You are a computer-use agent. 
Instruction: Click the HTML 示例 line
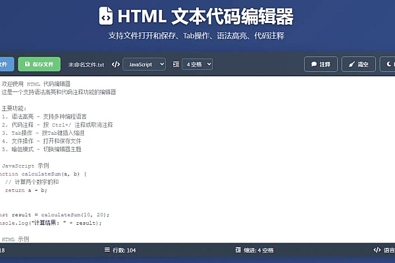pyautogui.click(x=15, y=239)
